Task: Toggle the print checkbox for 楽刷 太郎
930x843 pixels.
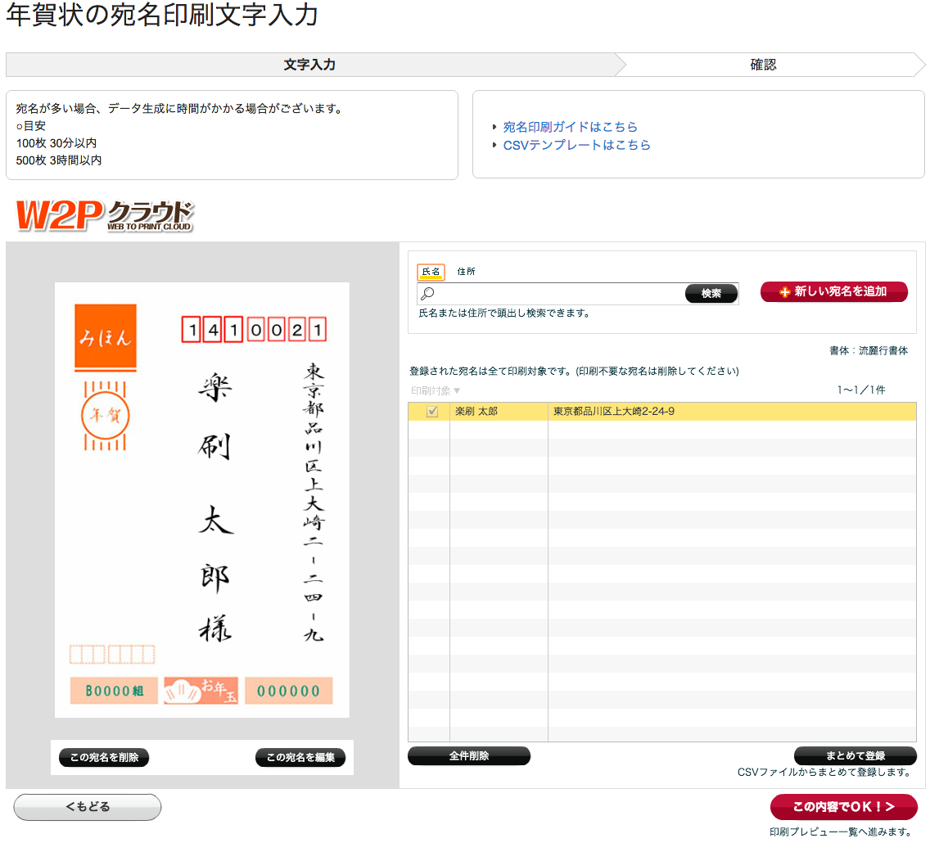Action: point(432,412)
